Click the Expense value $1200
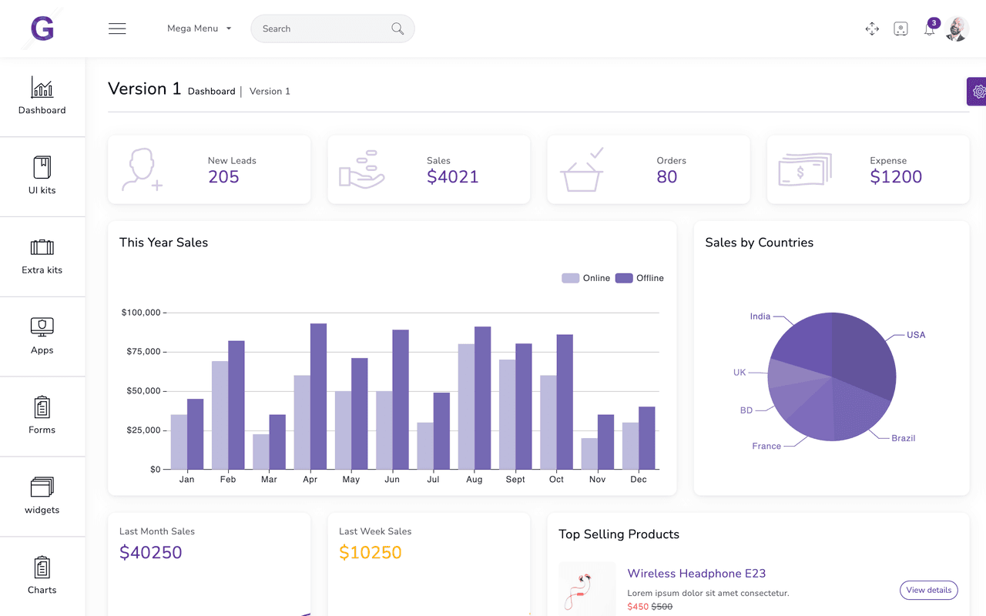The image size is (986, 616). pos(896,176)
